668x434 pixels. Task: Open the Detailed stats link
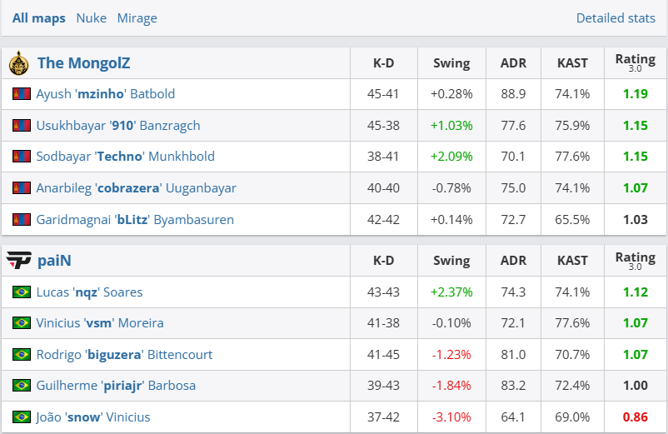coord(616,17)
